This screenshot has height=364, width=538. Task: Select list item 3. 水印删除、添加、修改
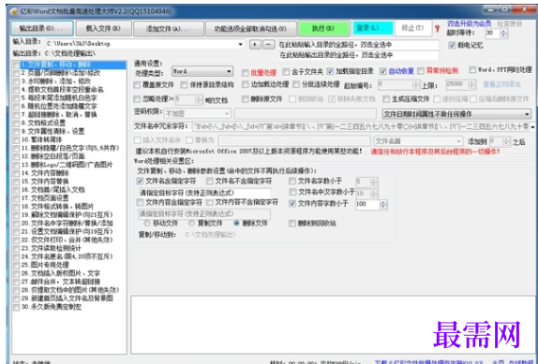(x=56, y=81)
